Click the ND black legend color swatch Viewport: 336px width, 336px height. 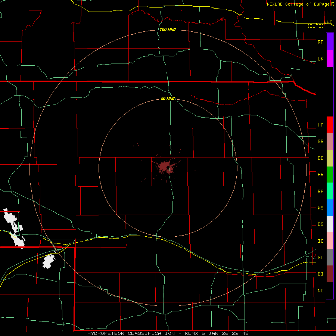[330, 290]
